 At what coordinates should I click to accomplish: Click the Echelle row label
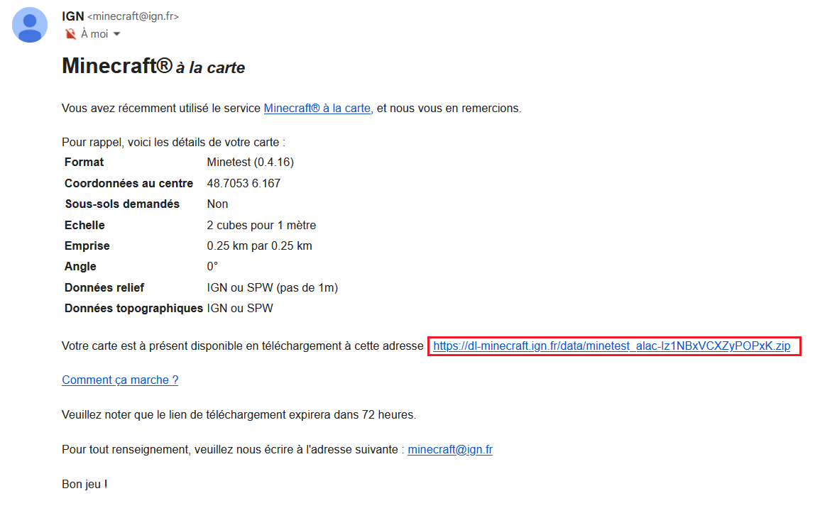click(x=84, y=225)
